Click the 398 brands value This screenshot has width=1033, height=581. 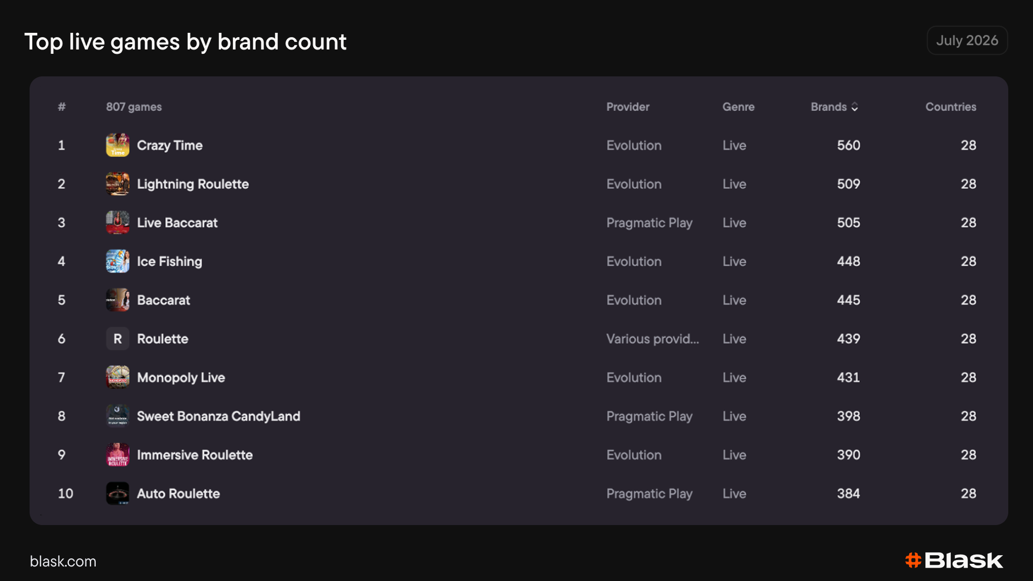848,416
